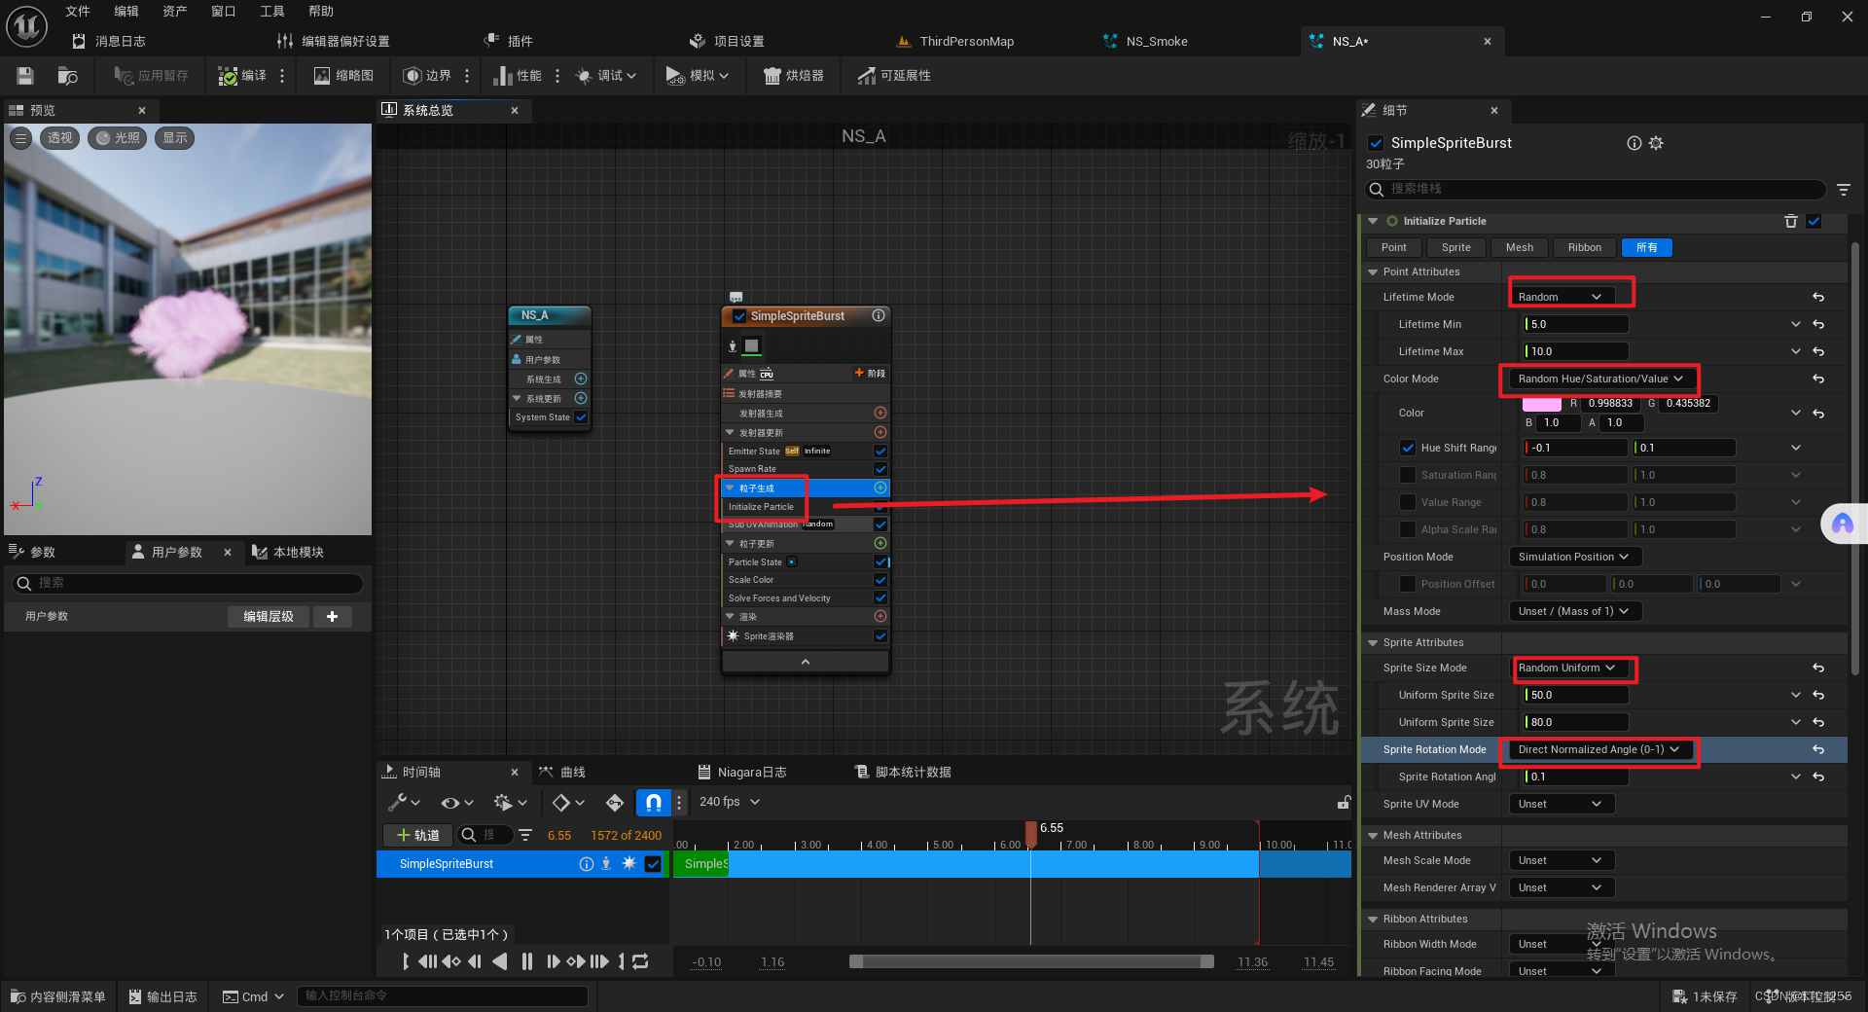
Task: Open the Position Mode dropdown
Action: click(x=1575, y=557)
